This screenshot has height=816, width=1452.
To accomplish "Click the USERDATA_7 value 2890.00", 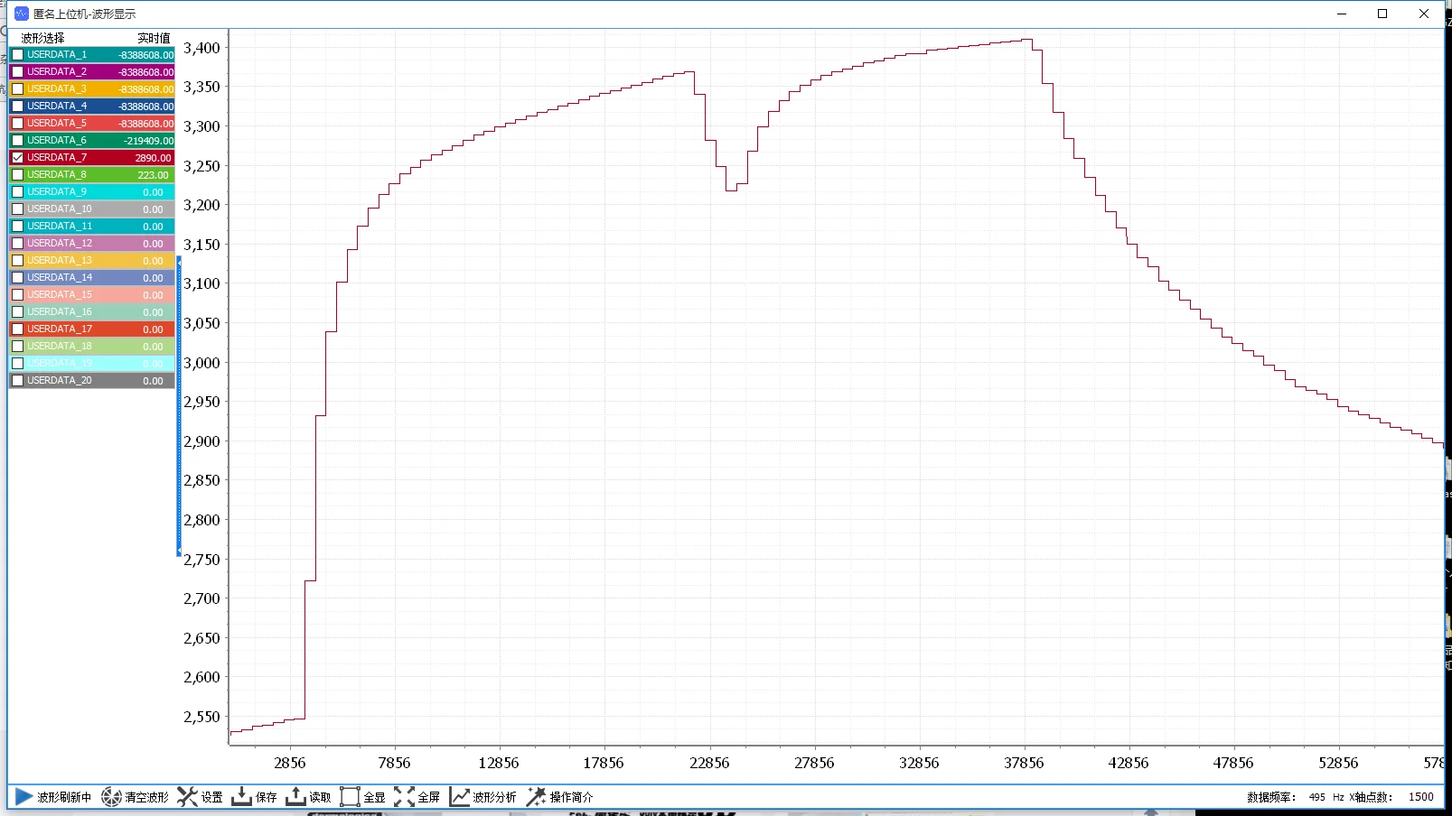I will click(153, 158).
